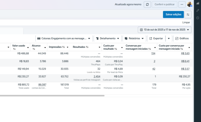The height and width of the screenshot is (122, 201).
Task: Open the Relatórios menu
Action: click(134, 39)
